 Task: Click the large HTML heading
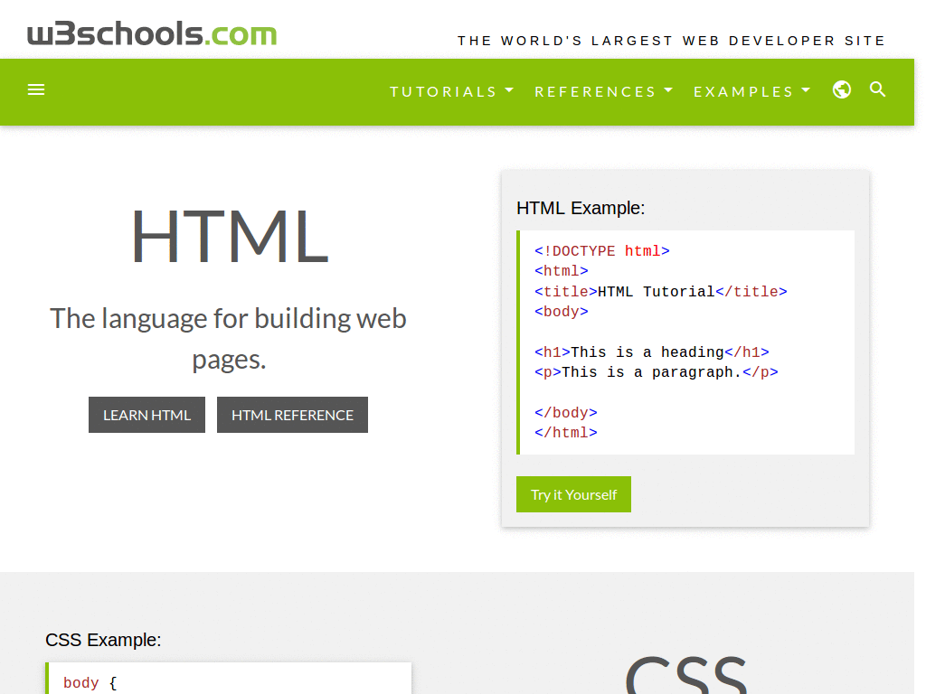click(229, 237)
